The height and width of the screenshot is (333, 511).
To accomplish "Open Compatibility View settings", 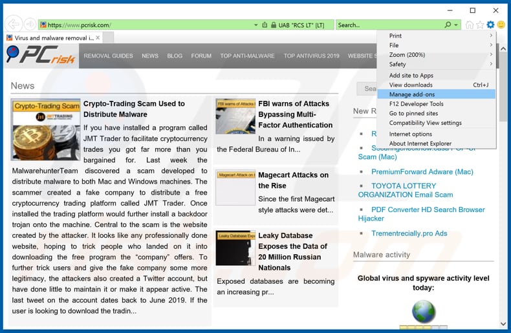I will [437, 122].
